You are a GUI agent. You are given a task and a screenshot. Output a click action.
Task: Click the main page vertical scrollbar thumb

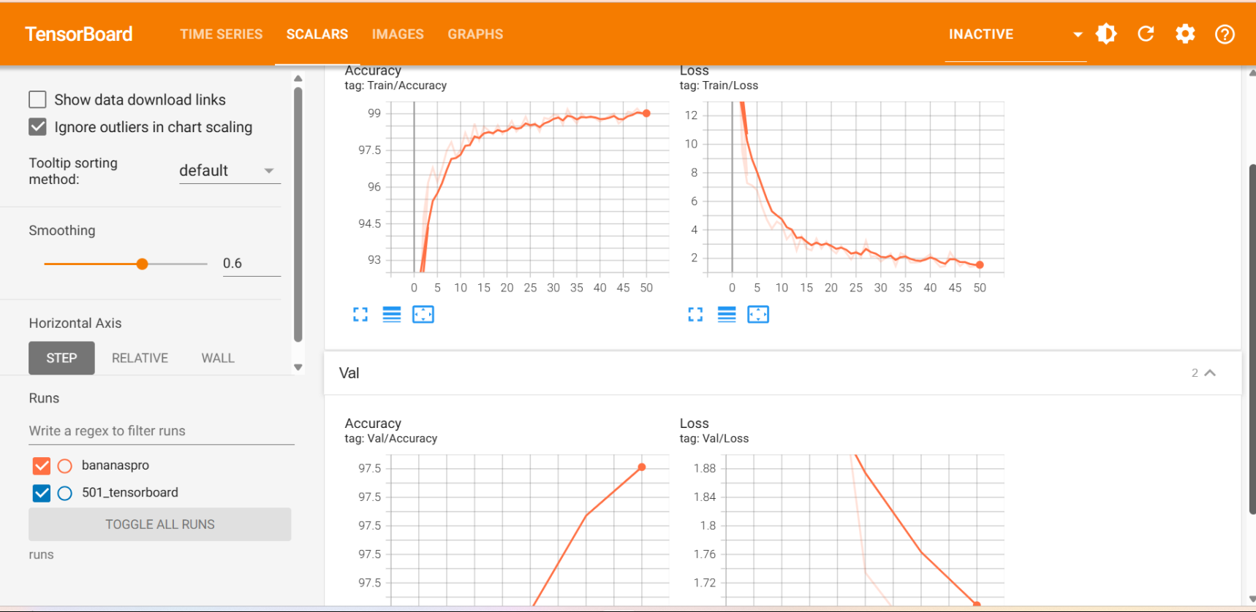(1252, 340)
